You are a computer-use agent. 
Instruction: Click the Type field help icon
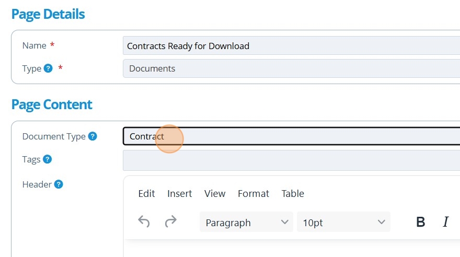[x=48, y=68]
